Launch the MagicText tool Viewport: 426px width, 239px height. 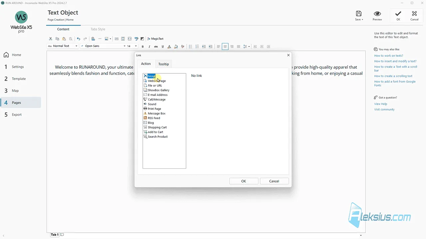[x=155, y=39]
